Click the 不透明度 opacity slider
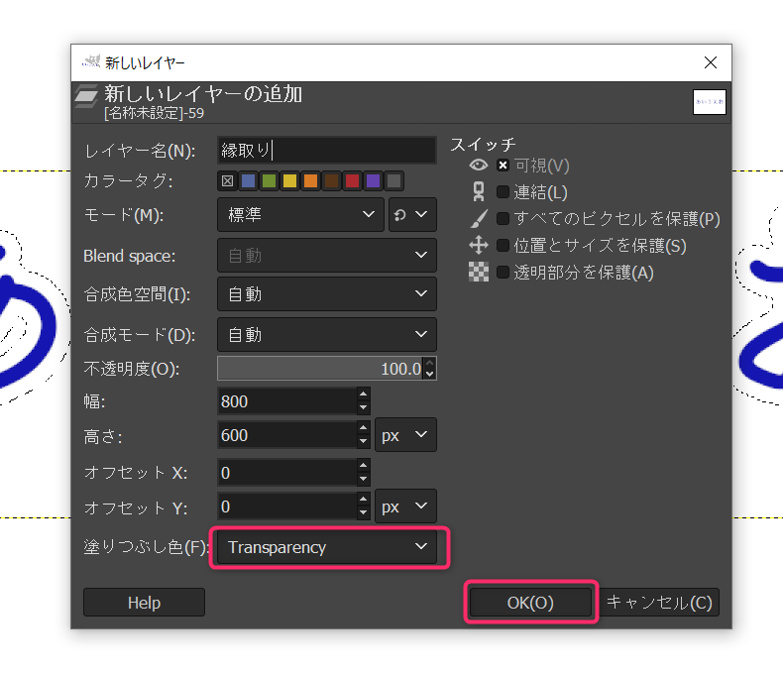The image size is (783, 674). click(x=320, y=369)
